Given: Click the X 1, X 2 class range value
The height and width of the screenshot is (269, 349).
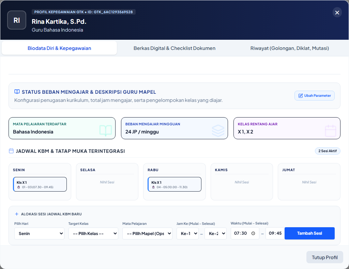Looking at the screenshot, I should click(x=245, y=132).
